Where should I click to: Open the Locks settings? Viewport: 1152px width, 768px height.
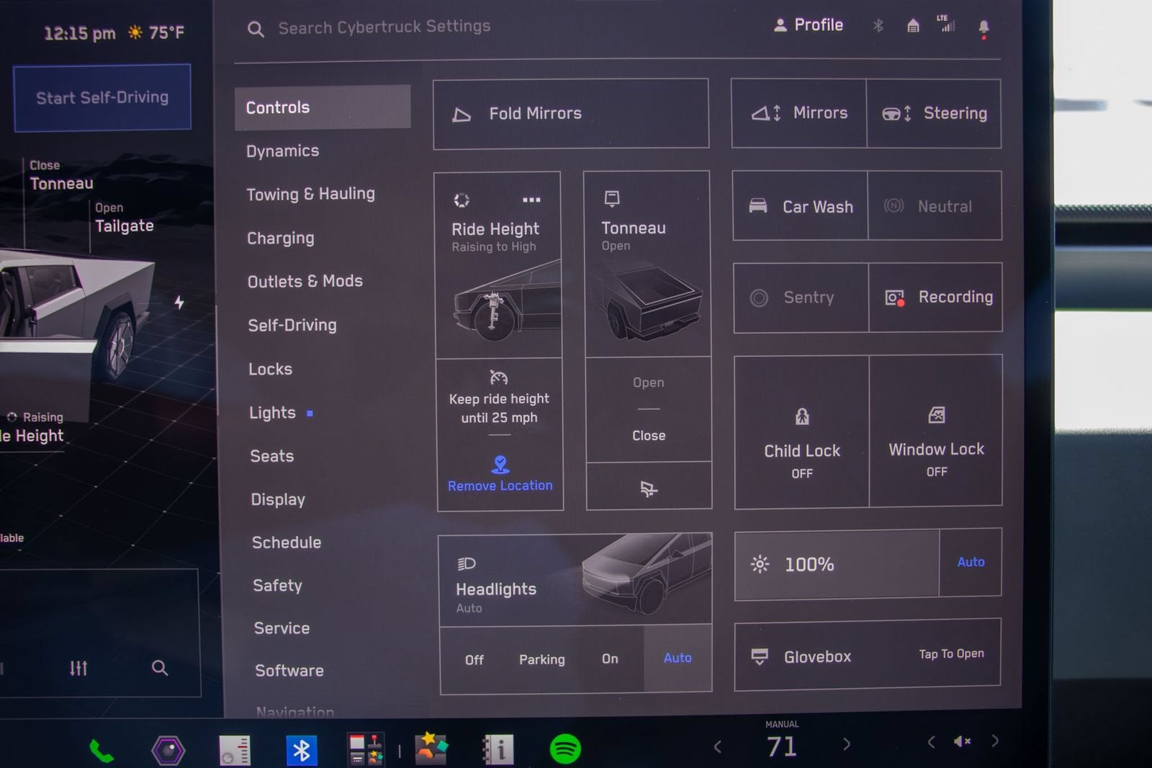coord(270,370)
